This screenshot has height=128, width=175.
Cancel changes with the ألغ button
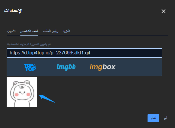(x=166, y=118)
